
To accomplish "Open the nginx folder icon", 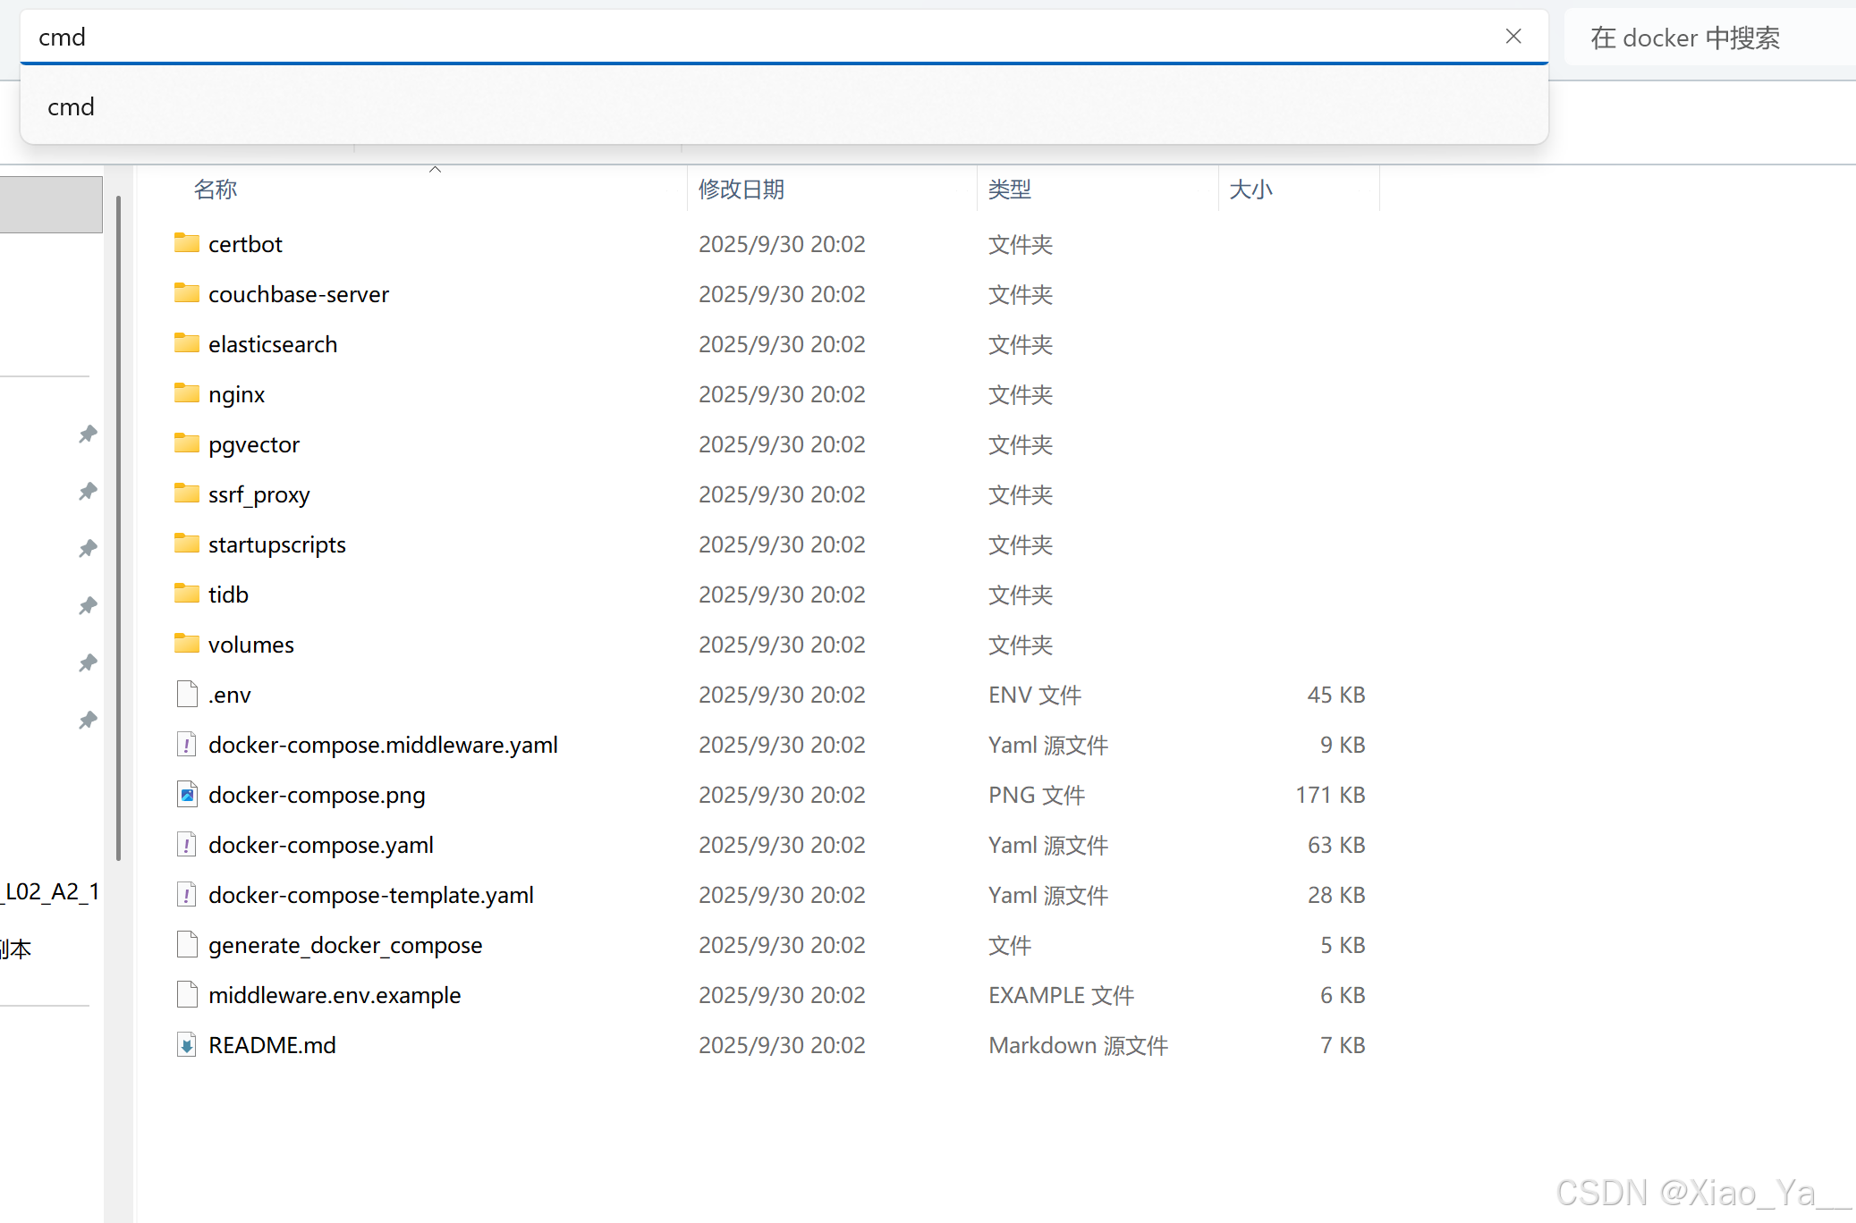I will pos(186,393).
